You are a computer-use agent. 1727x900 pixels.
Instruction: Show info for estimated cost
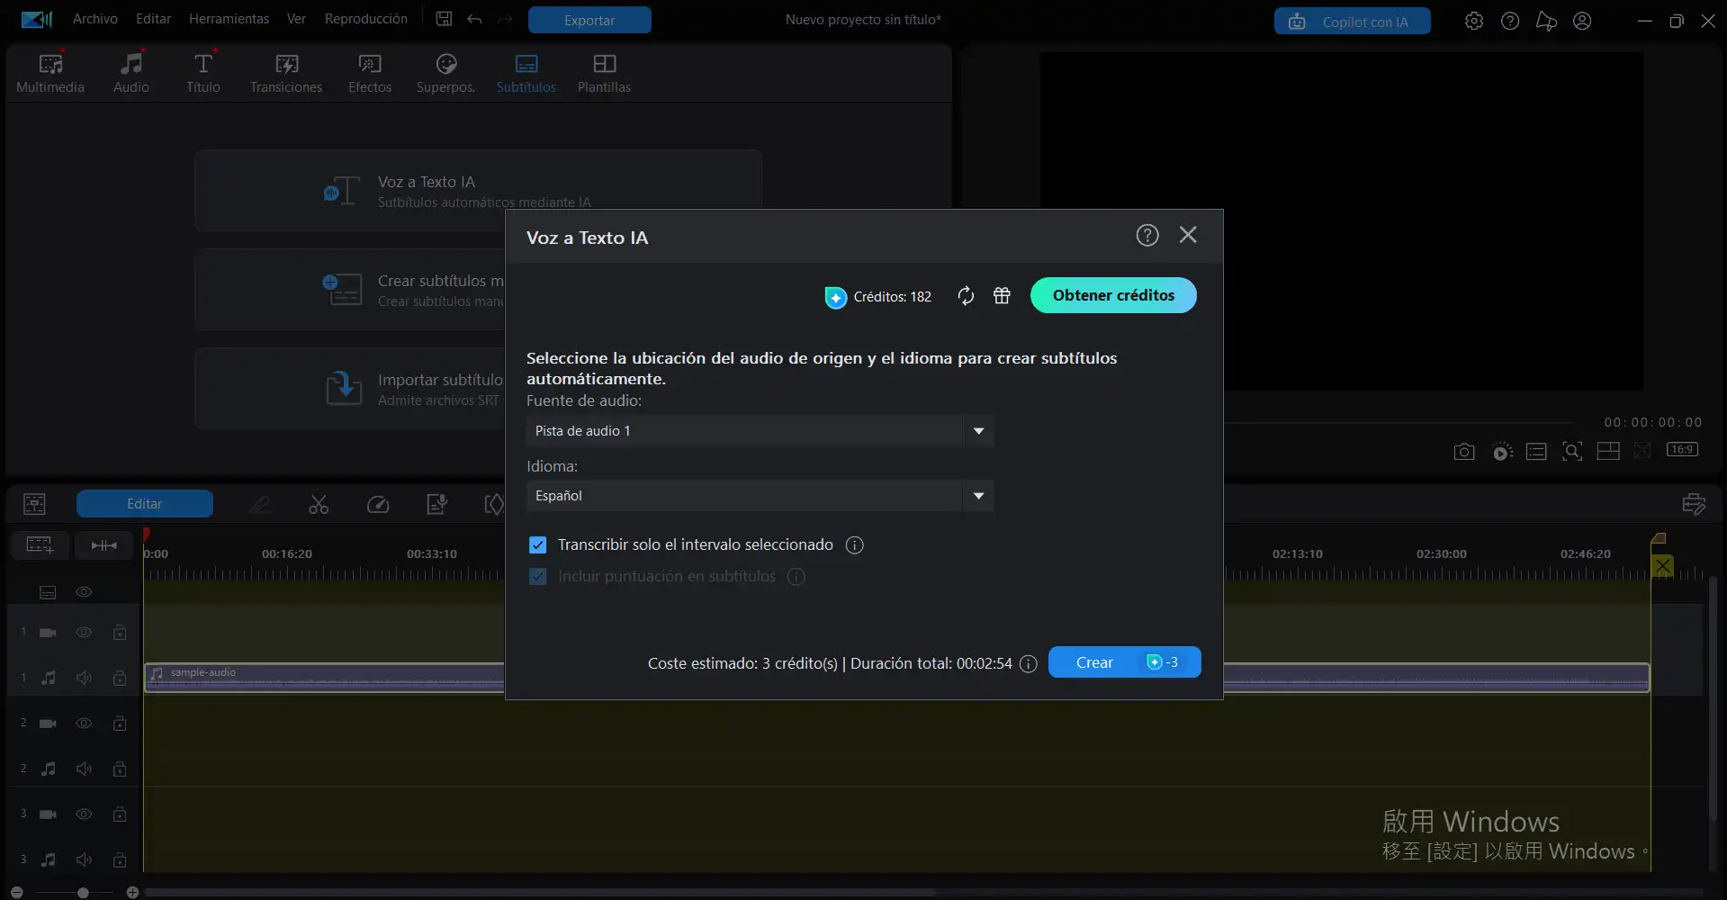(1029, 664)
